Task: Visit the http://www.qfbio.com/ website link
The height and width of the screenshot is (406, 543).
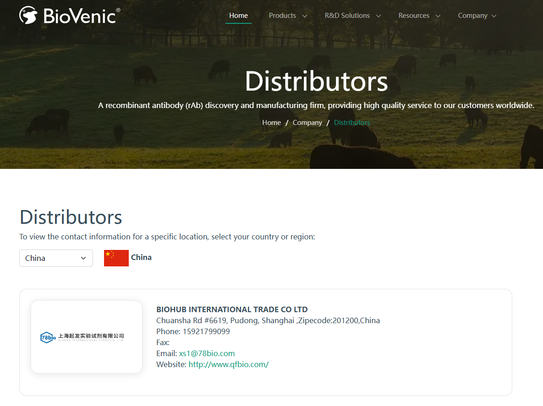Action: [x=228, y=364]
